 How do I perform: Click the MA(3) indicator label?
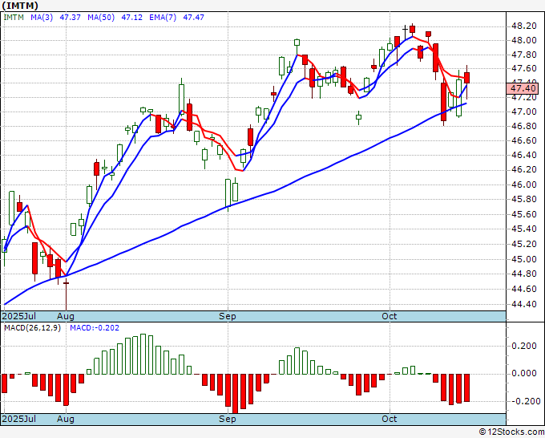(x=42, y=17)
